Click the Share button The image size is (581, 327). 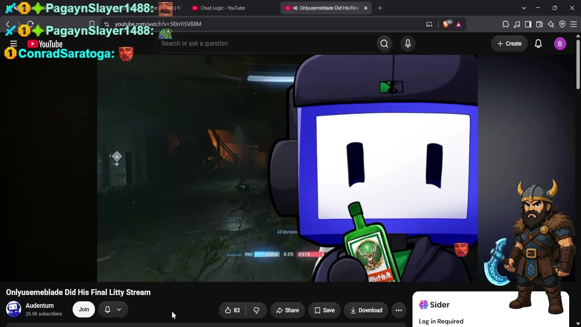[288, 310]
